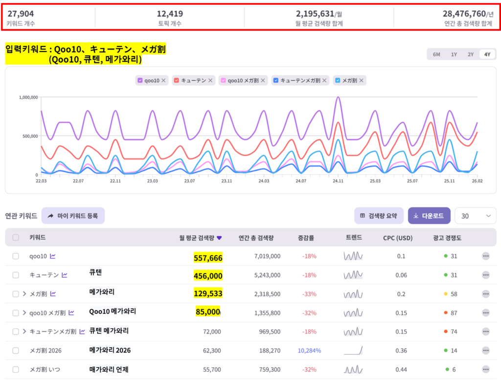Tick the select-all checkbox in table header

[16, 237]
